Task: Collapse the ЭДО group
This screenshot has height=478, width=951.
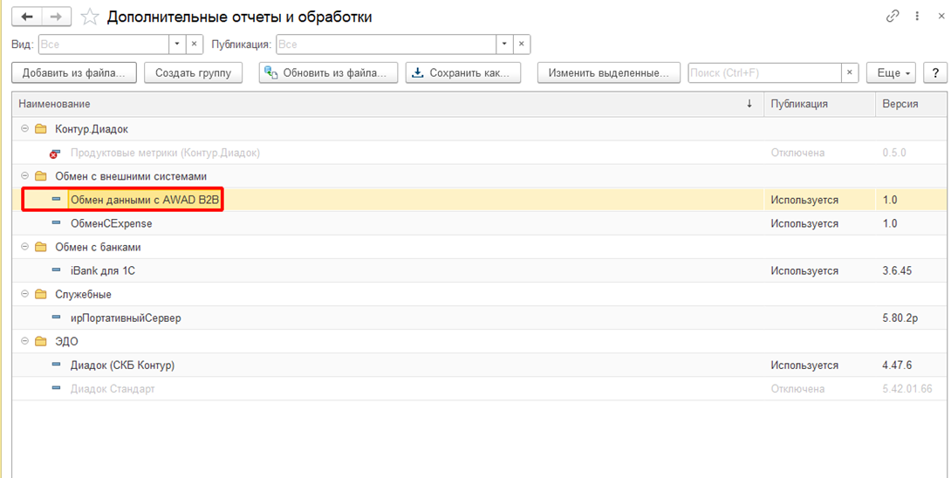Action: (24, 341)
